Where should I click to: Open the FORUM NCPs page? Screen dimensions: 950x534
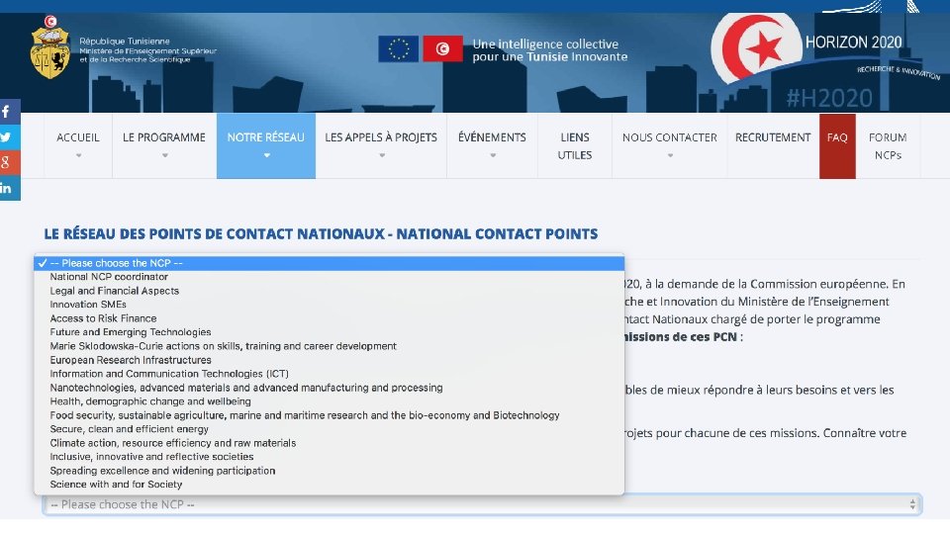[x=888, y=145]
